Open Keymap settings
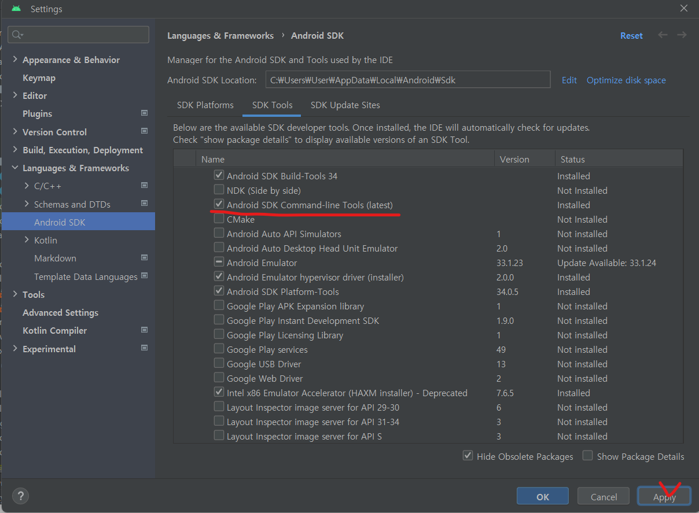699x513 pixels. pos(39,77)
